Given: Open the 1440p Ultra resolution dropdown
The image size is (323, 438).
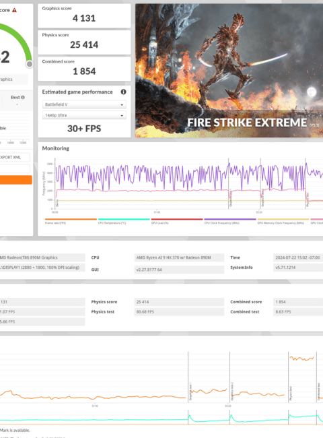Looking at the screenshot, I should [84, 115].
